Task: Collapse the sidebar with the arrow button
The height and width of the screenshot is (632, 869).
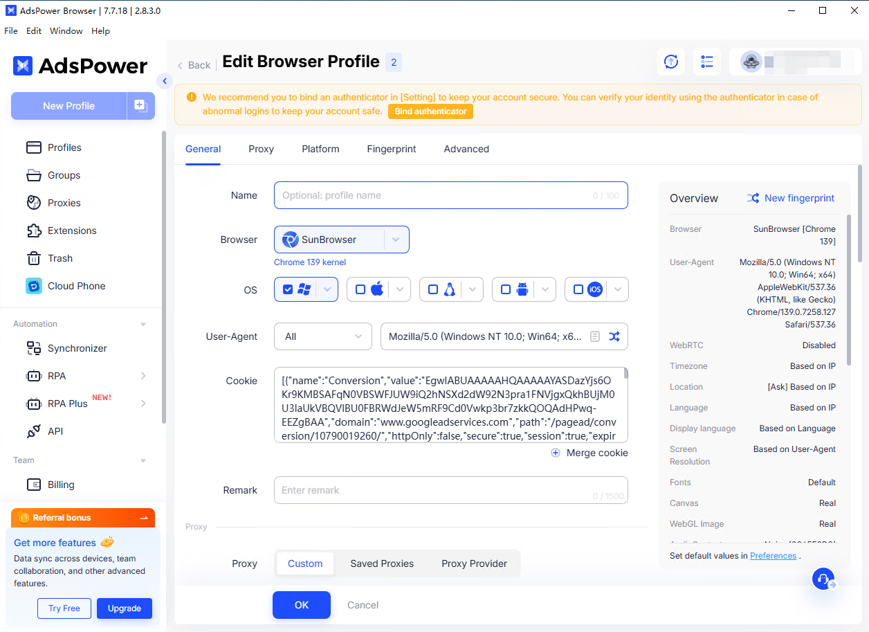Action: [165, 81]
